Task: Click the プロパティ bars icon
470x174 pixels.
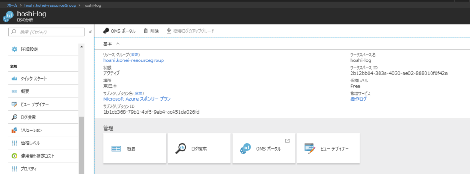Action: tap(14, 169)
